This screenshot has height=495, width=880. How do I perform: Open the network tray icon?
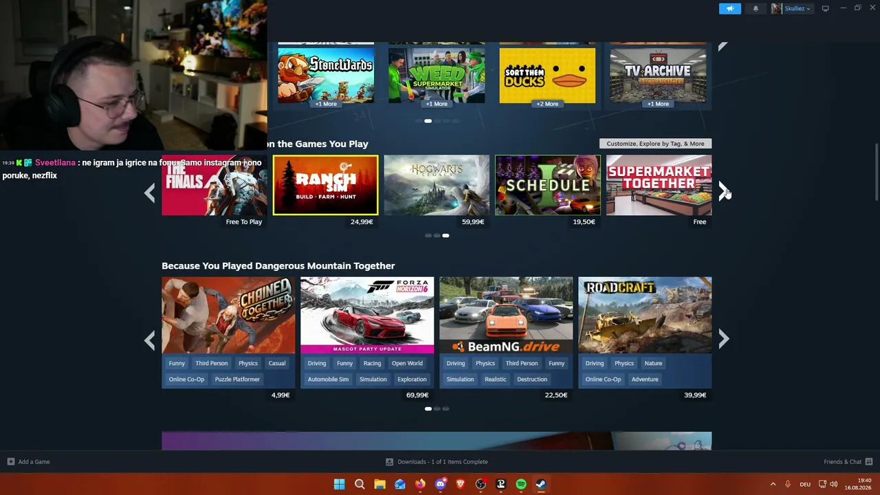[822, 484]
